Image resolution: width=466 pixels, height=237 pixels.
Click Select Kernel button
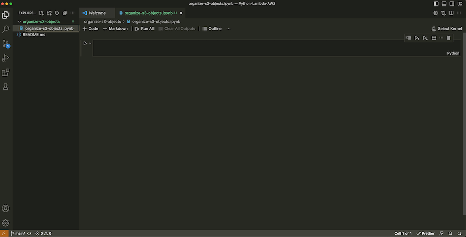(x=447, y=29)
